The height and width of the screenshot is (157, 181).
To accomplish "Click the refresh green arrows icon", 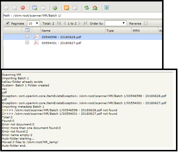I will pos(86,8).
